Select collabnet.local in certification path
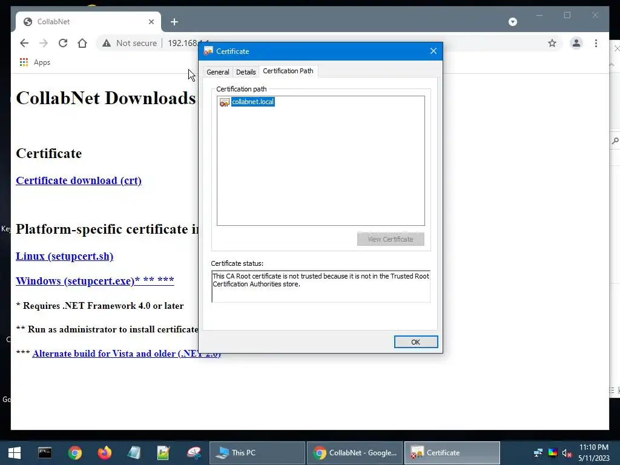The image size is (620, 465). point(252,102)
